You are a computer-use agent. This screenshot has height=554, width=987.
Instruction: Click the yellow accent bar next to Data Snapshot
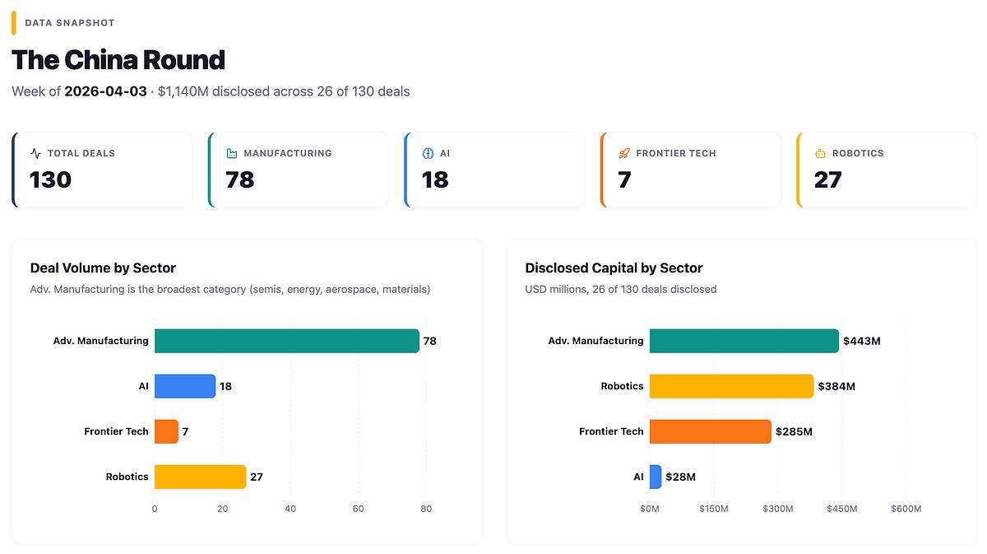(x=14, y=23)
